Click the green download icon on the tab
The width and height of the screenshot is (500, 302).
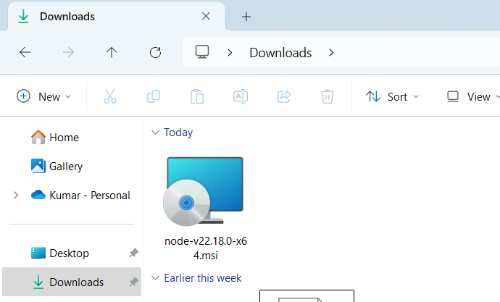[x=23, y=16]
